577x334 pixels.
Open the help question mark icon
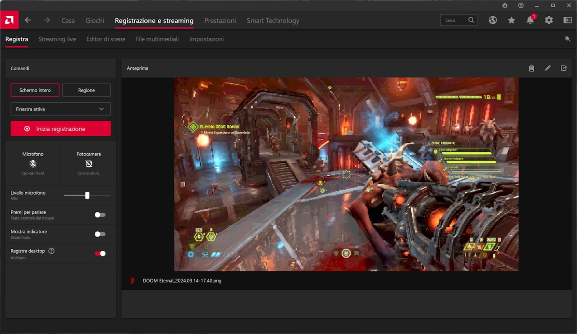coord(521,5)
